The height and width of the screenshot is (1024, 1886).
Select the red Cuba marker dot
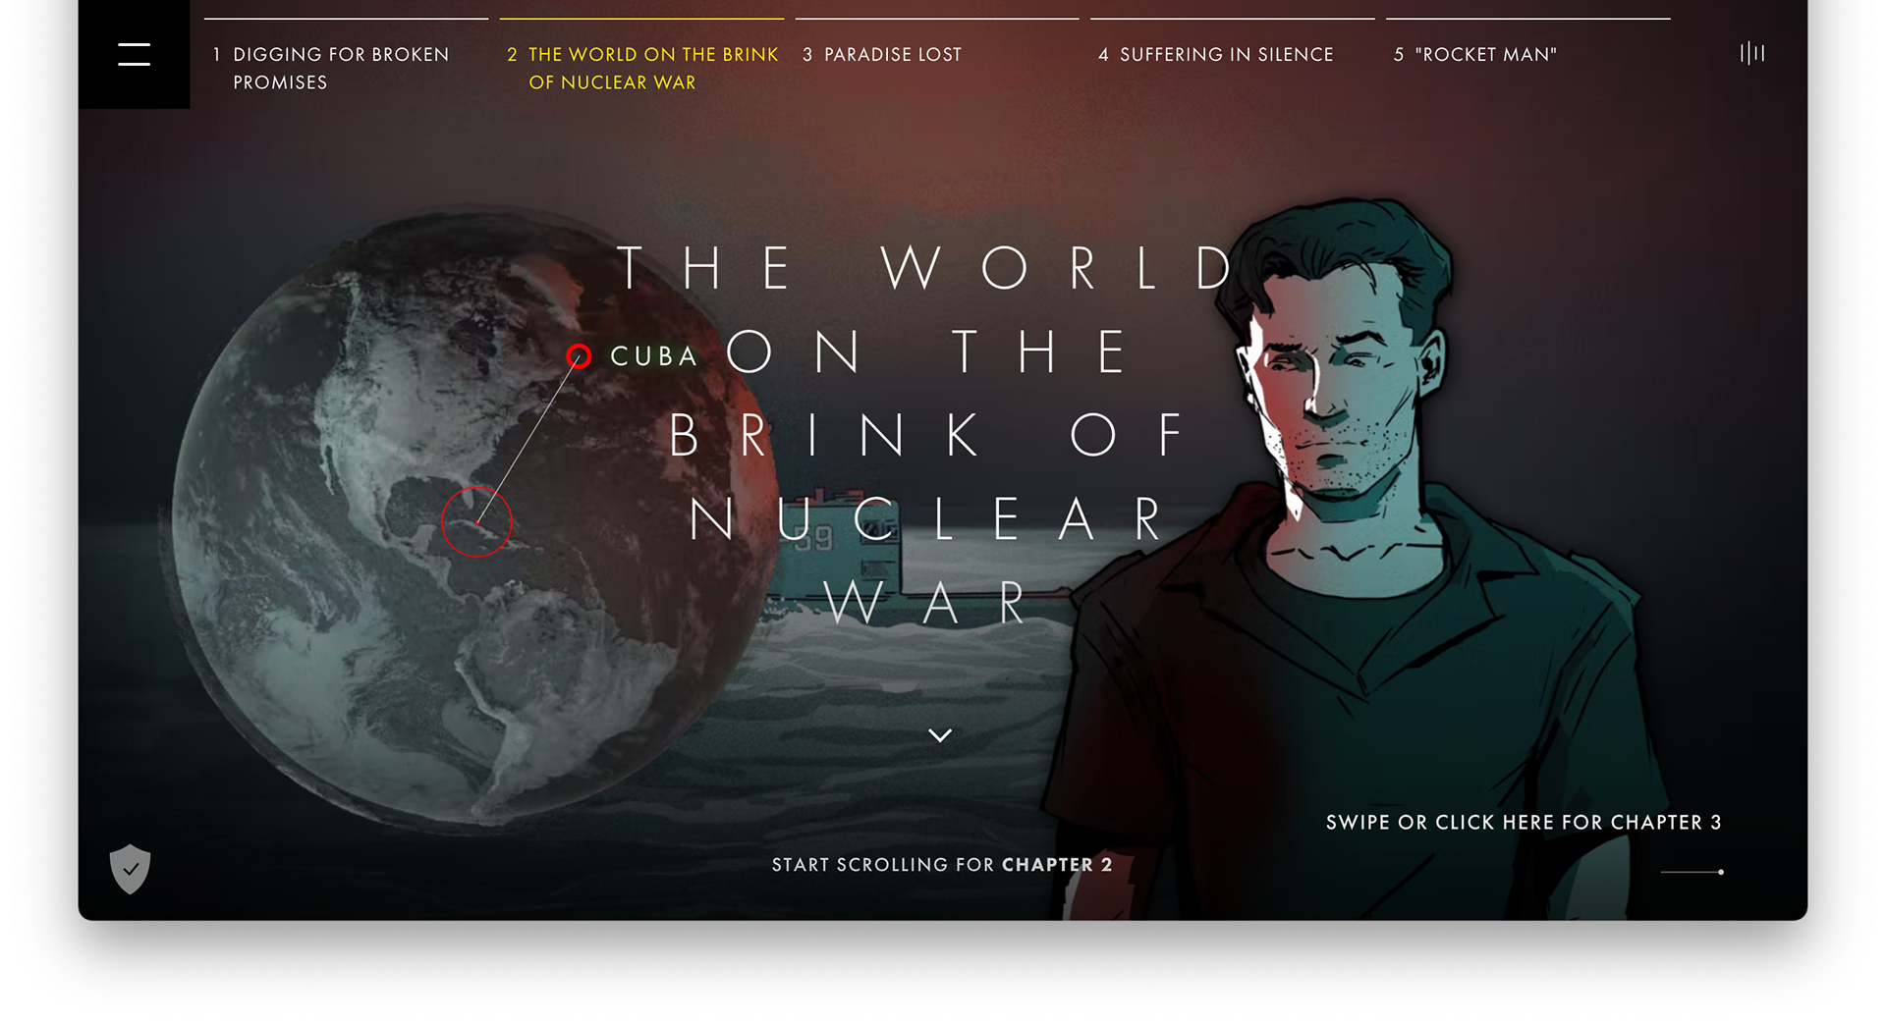tap(579, 356)
